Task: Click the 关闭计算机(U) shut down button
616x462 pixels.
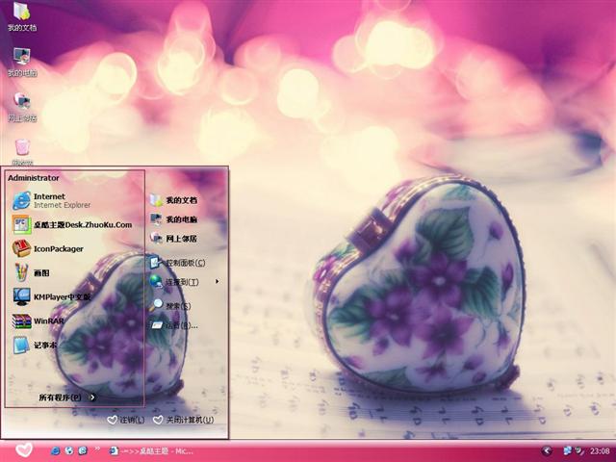Action: coord(184,420)
